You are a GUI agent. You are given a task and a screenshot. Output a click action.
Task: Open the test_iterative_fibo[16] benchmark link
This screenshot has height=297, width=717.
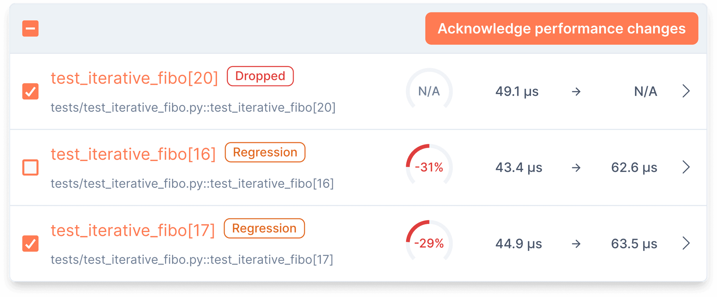[133, 153]
